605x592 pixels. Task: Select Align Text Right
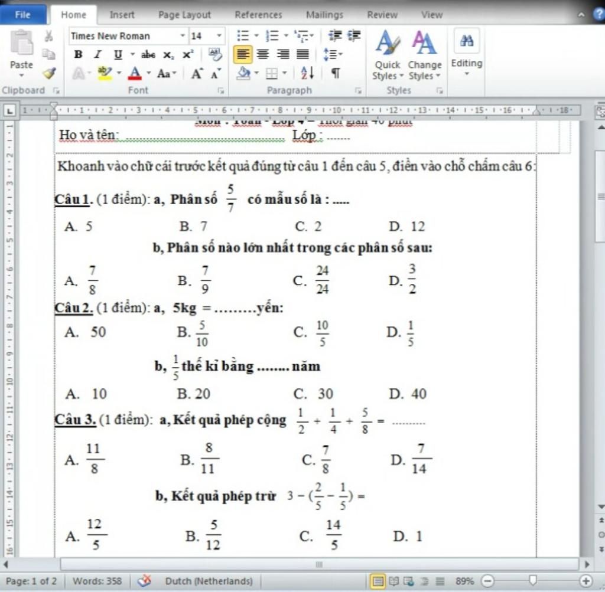283,54
